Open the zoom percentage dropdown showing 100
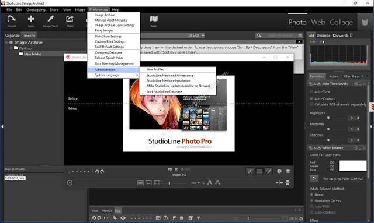The height and width of the screenshot is (223, 374). (199, 183)
